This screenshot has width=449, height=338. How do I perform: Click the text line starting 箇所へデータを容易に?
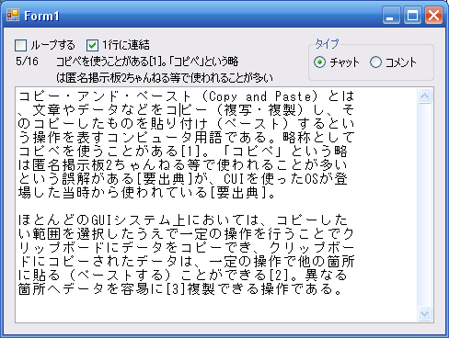click(180, 288)
